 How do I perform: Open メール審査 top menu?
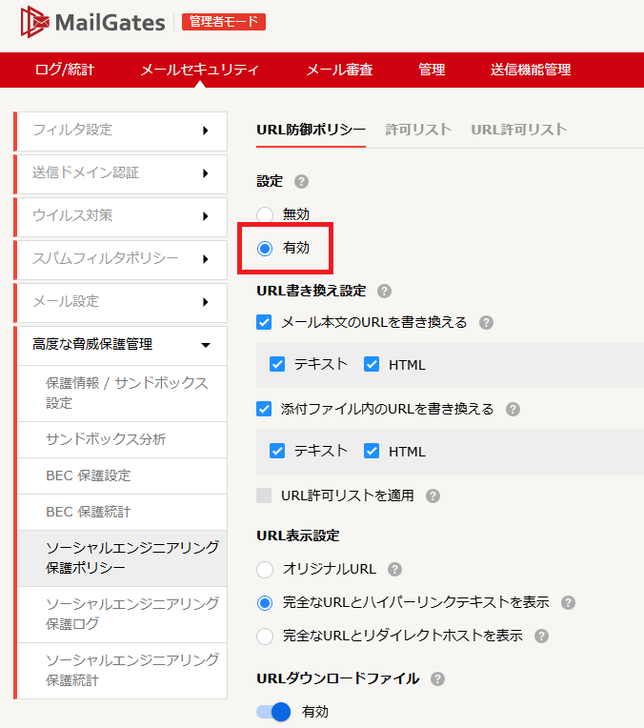pyautogui.click(x=339, y=70)
